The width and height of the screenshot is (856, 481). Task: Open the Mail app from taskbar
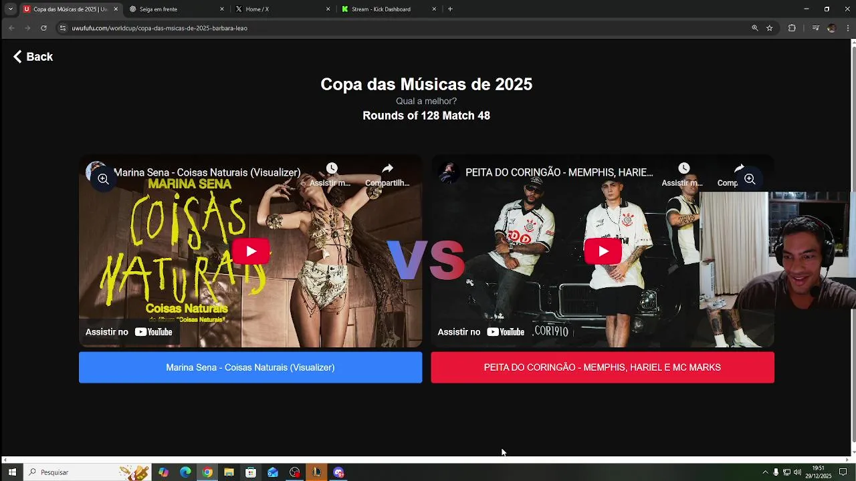pyautogui.click(x=273, y=472)
